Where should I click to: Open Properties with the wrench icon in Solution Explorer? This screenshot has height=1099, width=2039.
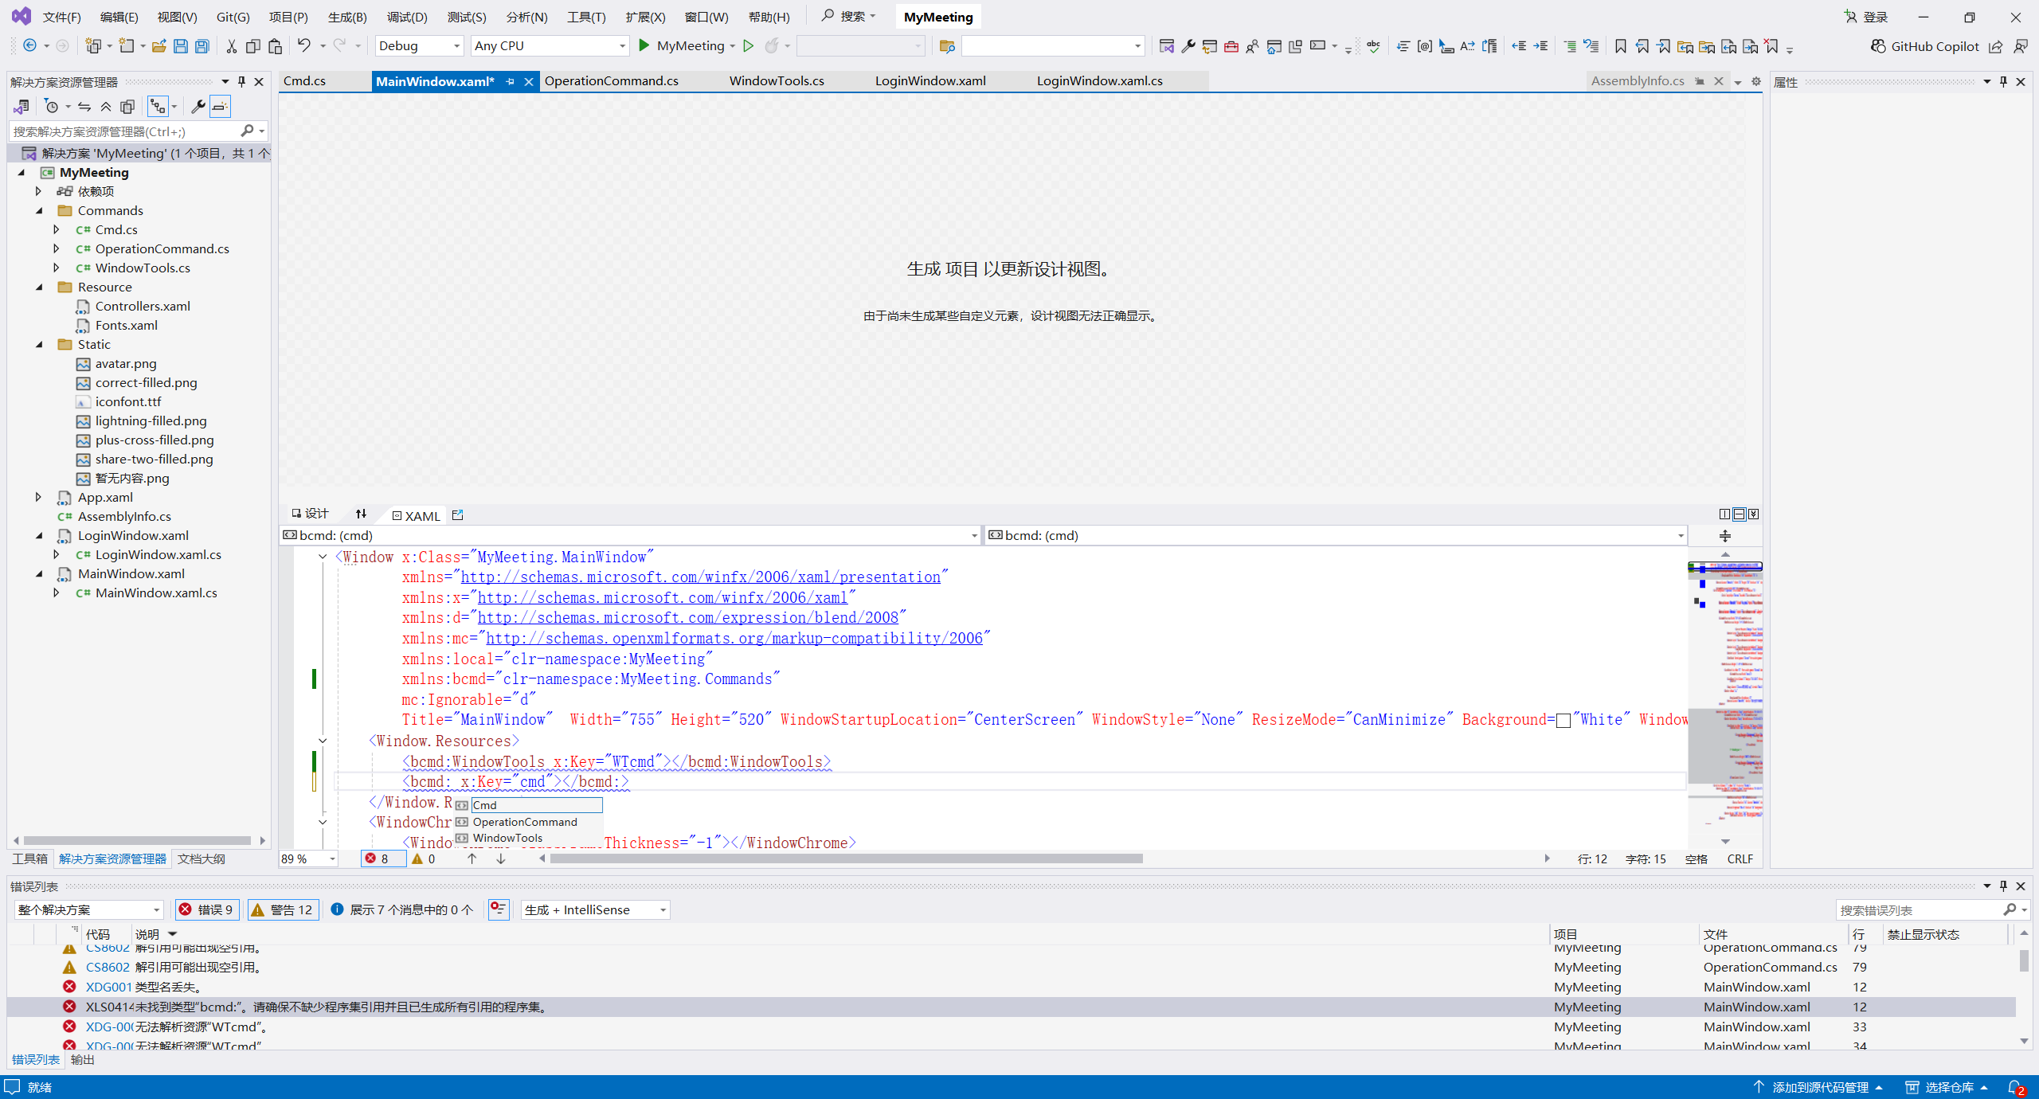(x=198, y=106)
